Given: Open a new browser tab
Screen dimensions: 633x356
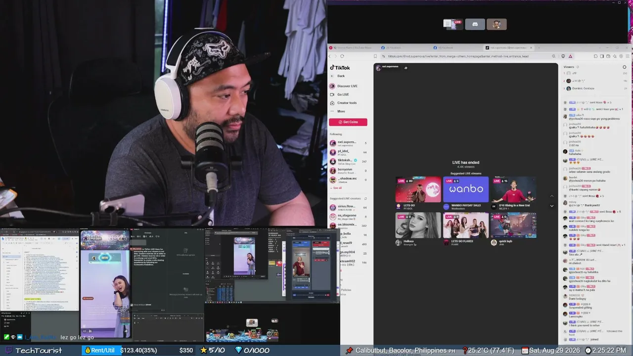Looking at the screenshot, I should [538, 48].
